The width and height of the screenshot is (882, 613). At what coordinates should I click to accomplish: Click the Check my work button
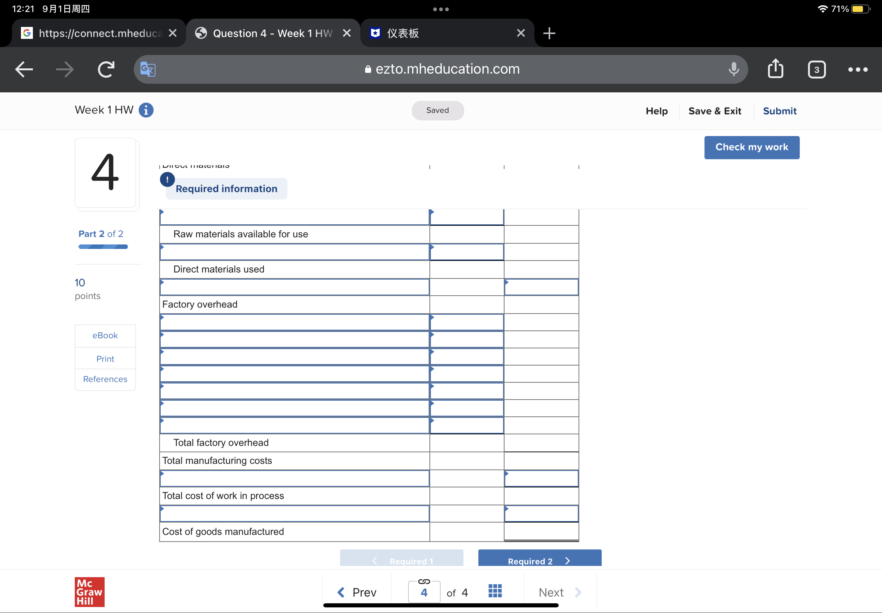tap(752, 147)
